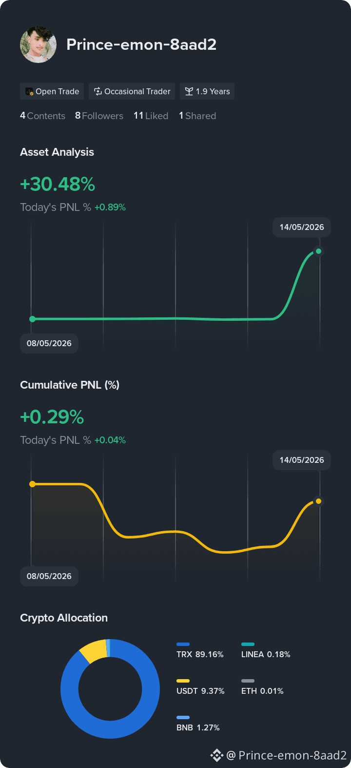The height and width of the screenshot is (768, 351).
Task: Open the 11 Liked count
Action: click(151, 116)
